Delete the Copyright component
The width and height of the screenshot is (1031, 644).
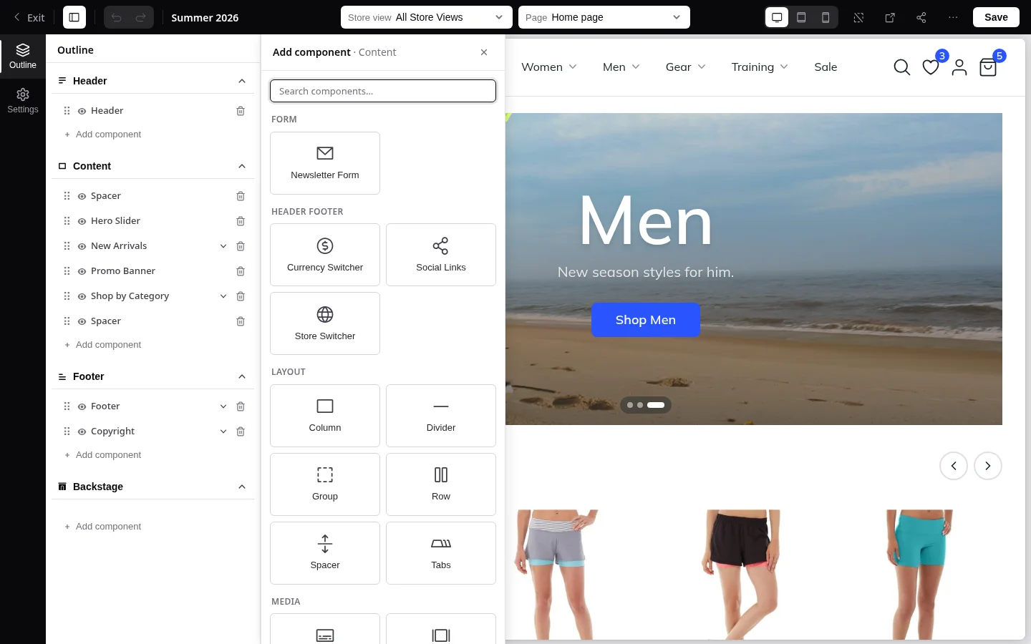click(241, 431)
